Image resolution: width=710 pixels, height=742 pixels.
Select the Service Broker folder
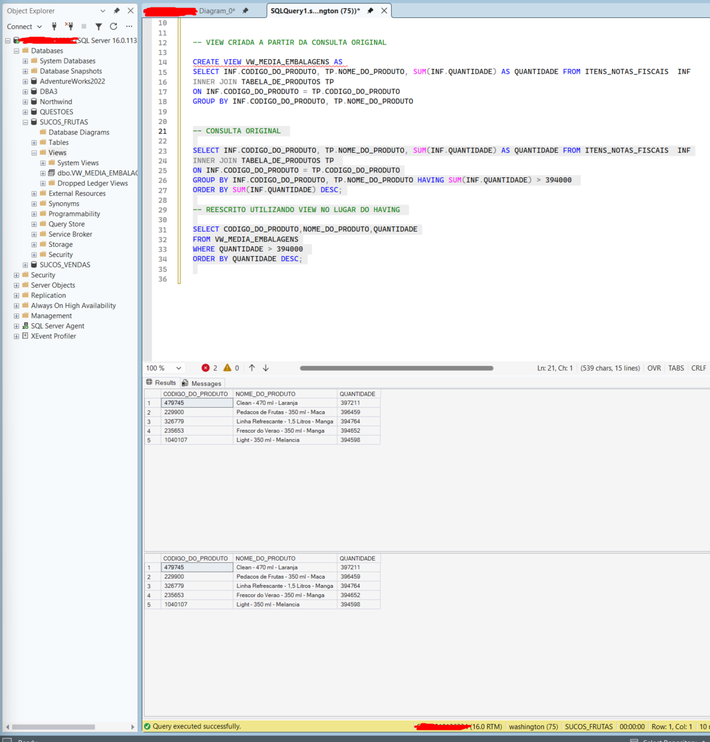click(x=71, y=234)
